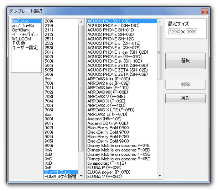Viewport: 218px width, 191px height.
Task: Select AQUOS PAD (SH-08E)
Action: tap(122, 21)
